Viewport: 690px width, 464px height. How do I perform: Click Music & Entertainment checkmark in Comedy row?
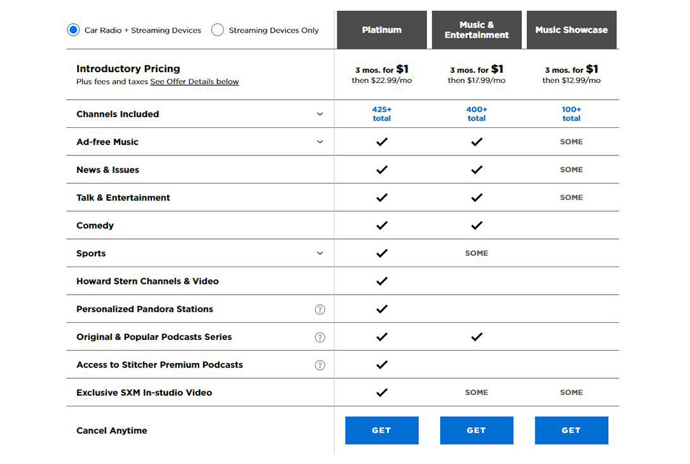pyautogui.click(x=477, y=226)
